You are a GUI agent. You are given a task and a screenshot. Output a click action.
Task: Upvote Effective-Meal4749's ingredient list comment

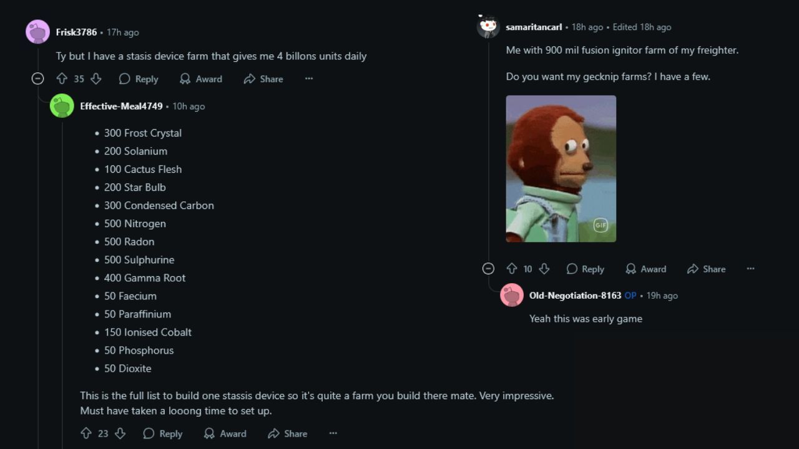tap(86, 433)
